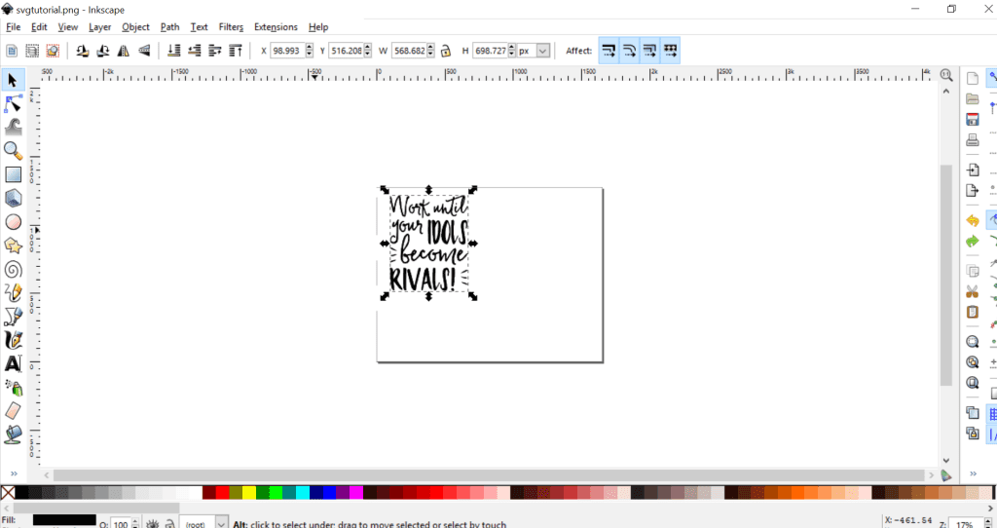
Task: Select the Spiral tool
Action: (x=13, y=269)
